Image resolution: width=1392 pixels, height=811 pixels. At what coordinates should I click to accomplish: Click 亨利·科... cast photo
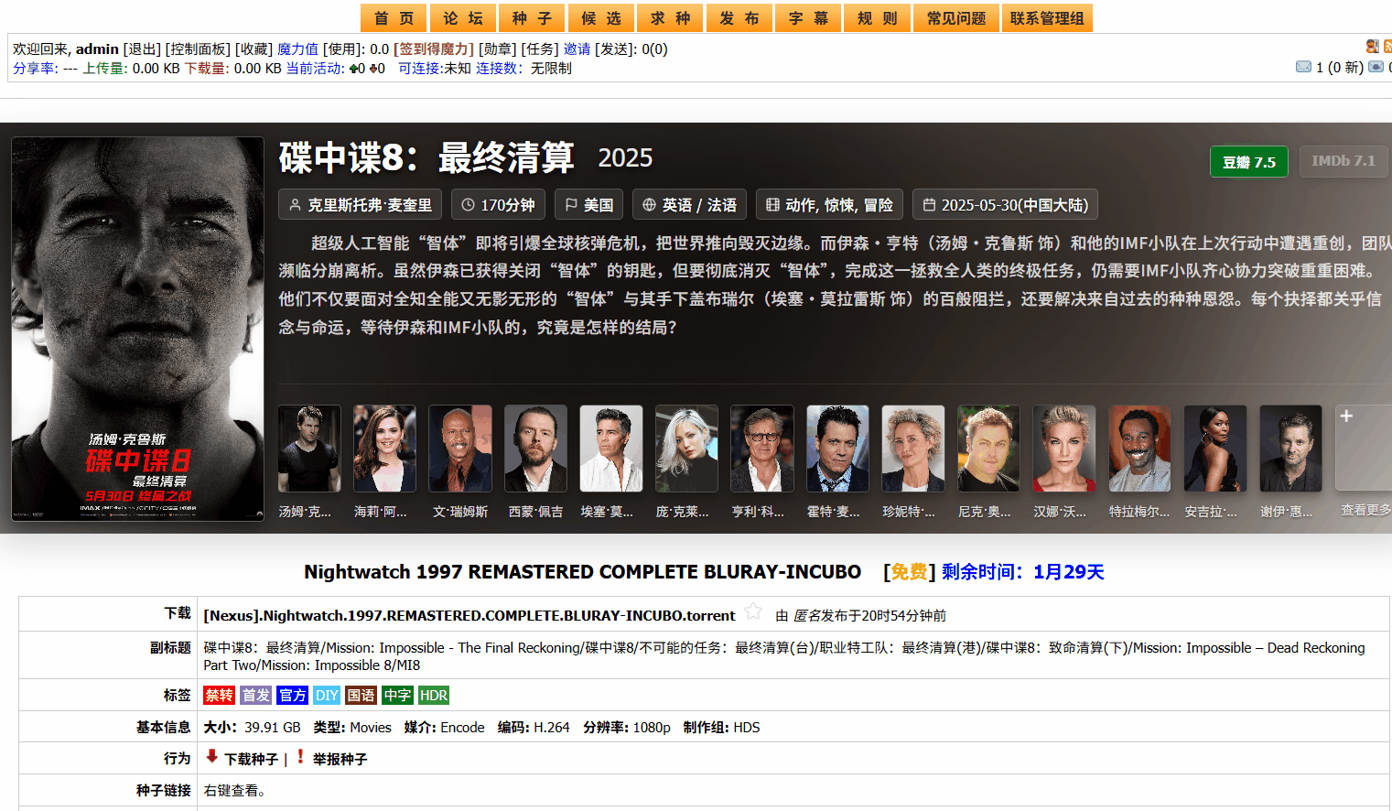[762, 449]
